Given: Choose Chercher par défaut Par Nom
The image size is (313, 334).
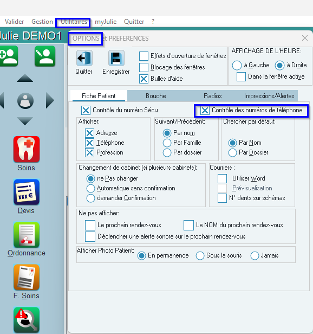Looking at the screenshot, I should [232, 143].
